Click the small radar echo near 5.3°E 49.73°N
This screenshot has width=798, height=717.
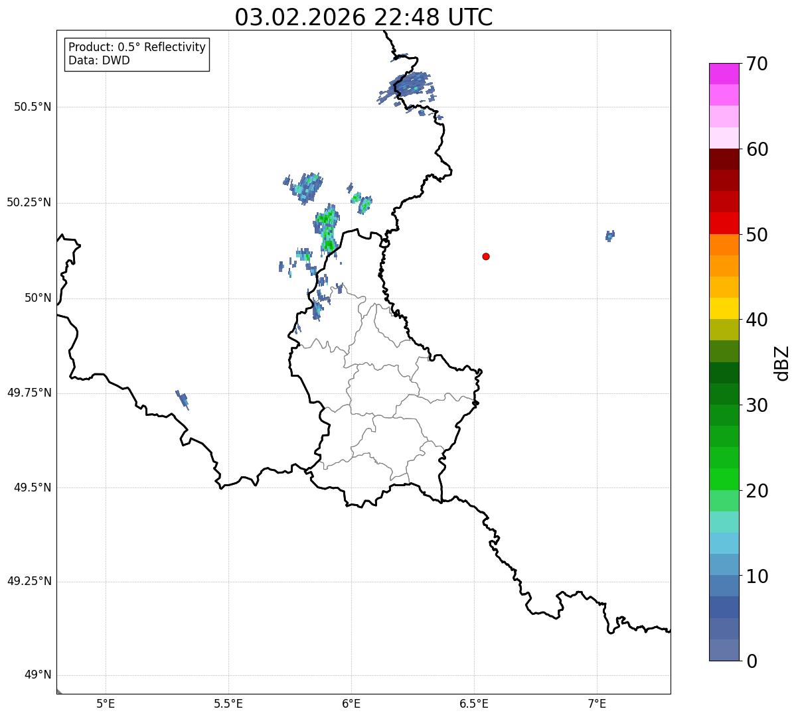click(x=183, y=400)
